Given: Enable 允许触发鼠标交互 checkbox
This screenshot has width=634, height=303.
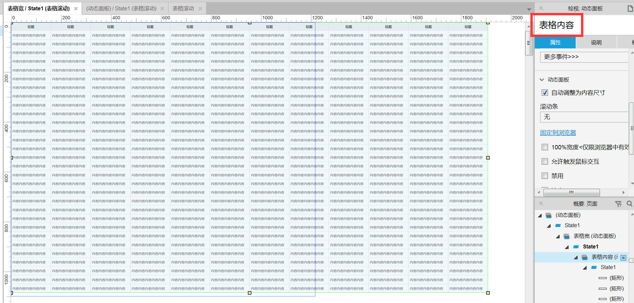Looking at the screenshot, I should pos(545,161).
